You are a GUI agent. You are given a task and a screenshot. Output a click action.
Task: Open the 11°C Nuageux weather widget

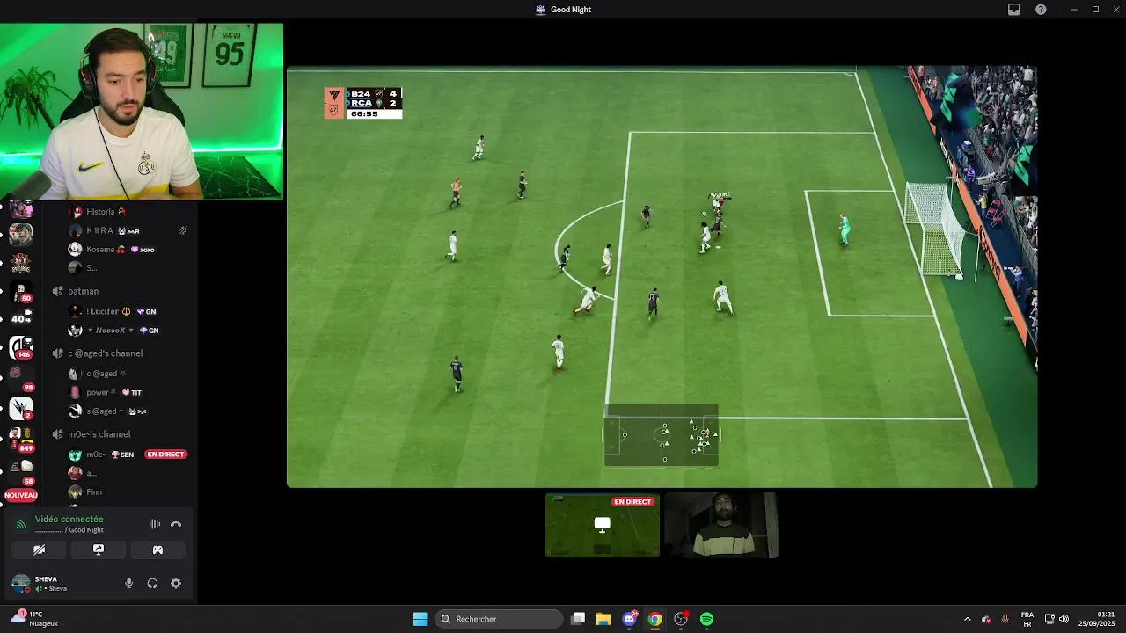[x=35, y=619]
